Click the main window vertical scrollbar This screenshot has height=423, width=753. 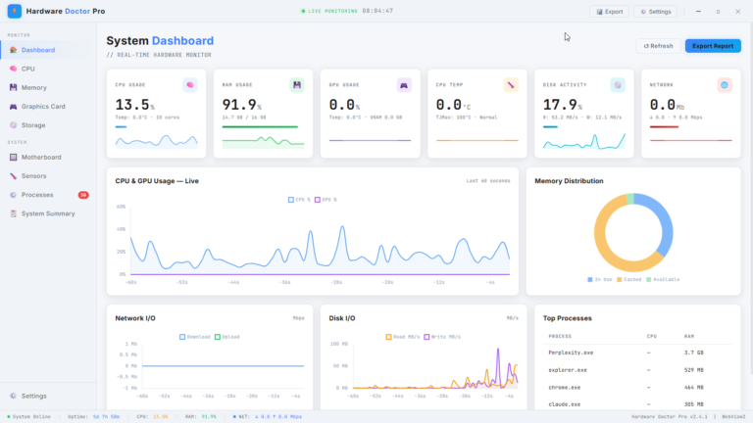click(751, 199)
